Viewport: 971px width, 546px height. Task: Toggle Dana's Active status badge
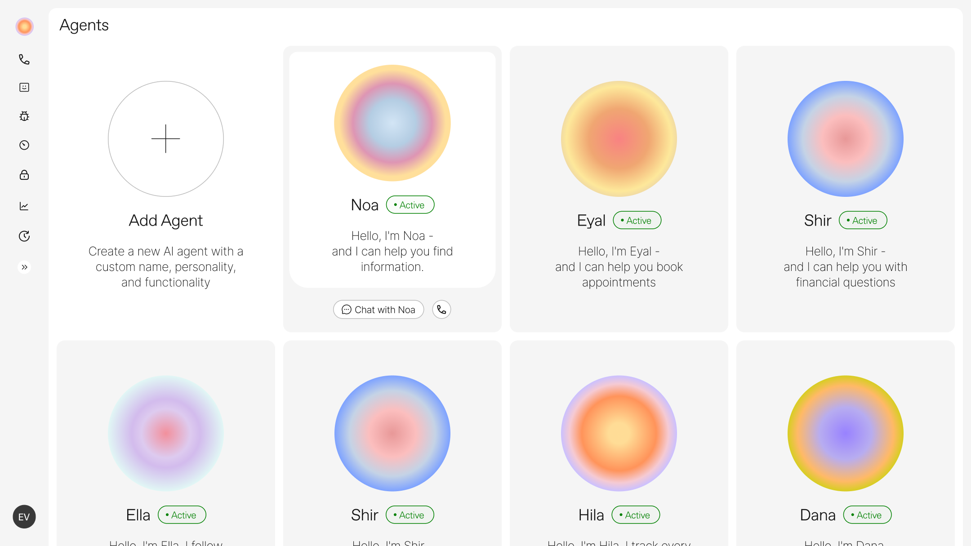point(867,515)
